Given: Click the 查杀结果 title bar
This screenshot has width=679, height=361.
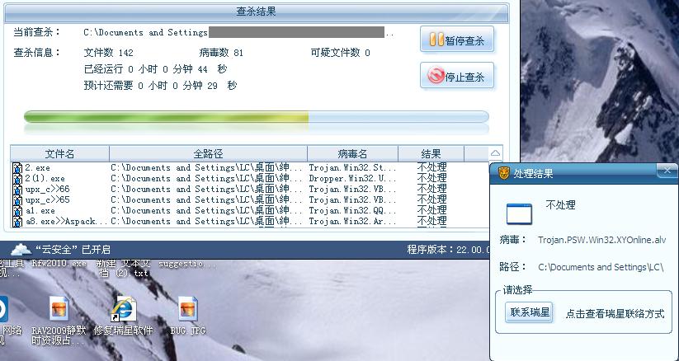Looking at the screenshot, I should (x=257, y=12).
